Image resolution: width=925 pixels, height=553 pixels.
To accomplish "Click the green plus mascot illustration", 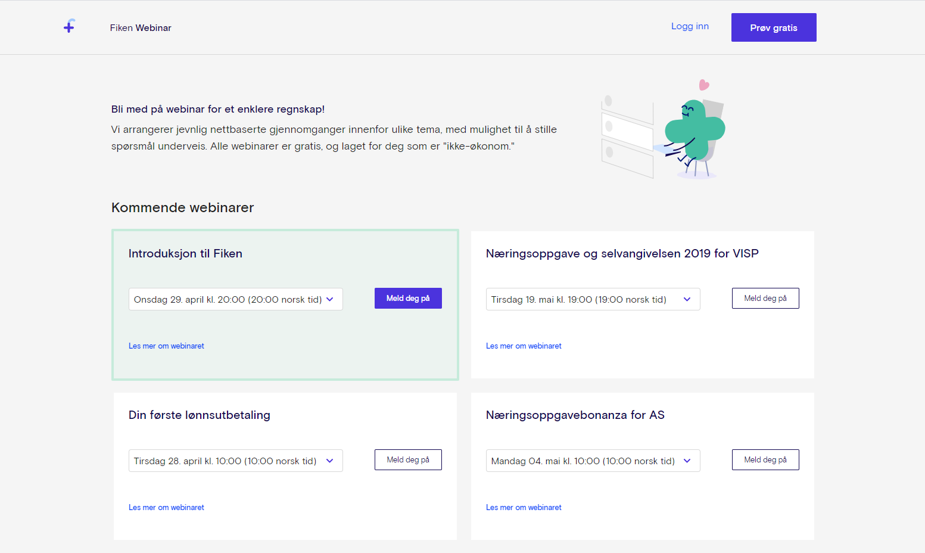I will tap(663, 129).
